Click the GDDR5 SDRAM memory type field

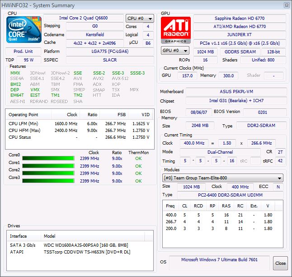coord(240,52)
